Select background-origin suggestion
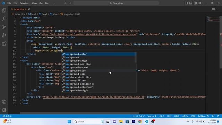Viewport: 222px width, 125px height. pos(98,90)
